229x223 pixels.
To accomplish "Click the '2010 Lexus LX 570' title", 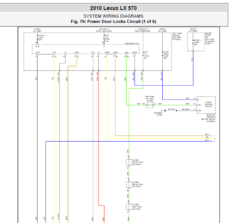I will pos(113,8).
